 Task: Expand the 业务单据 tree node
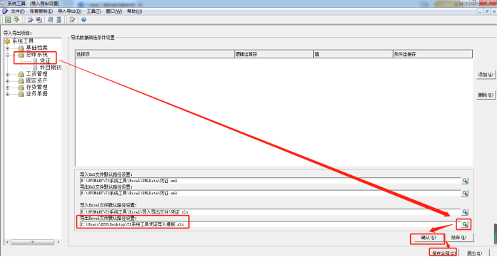click(x=7, y=94)
